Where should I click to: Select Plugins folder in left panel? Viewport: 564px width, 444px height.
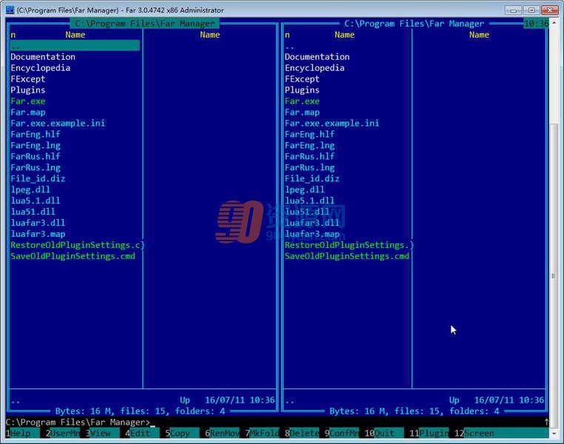(x=27, y=90)
